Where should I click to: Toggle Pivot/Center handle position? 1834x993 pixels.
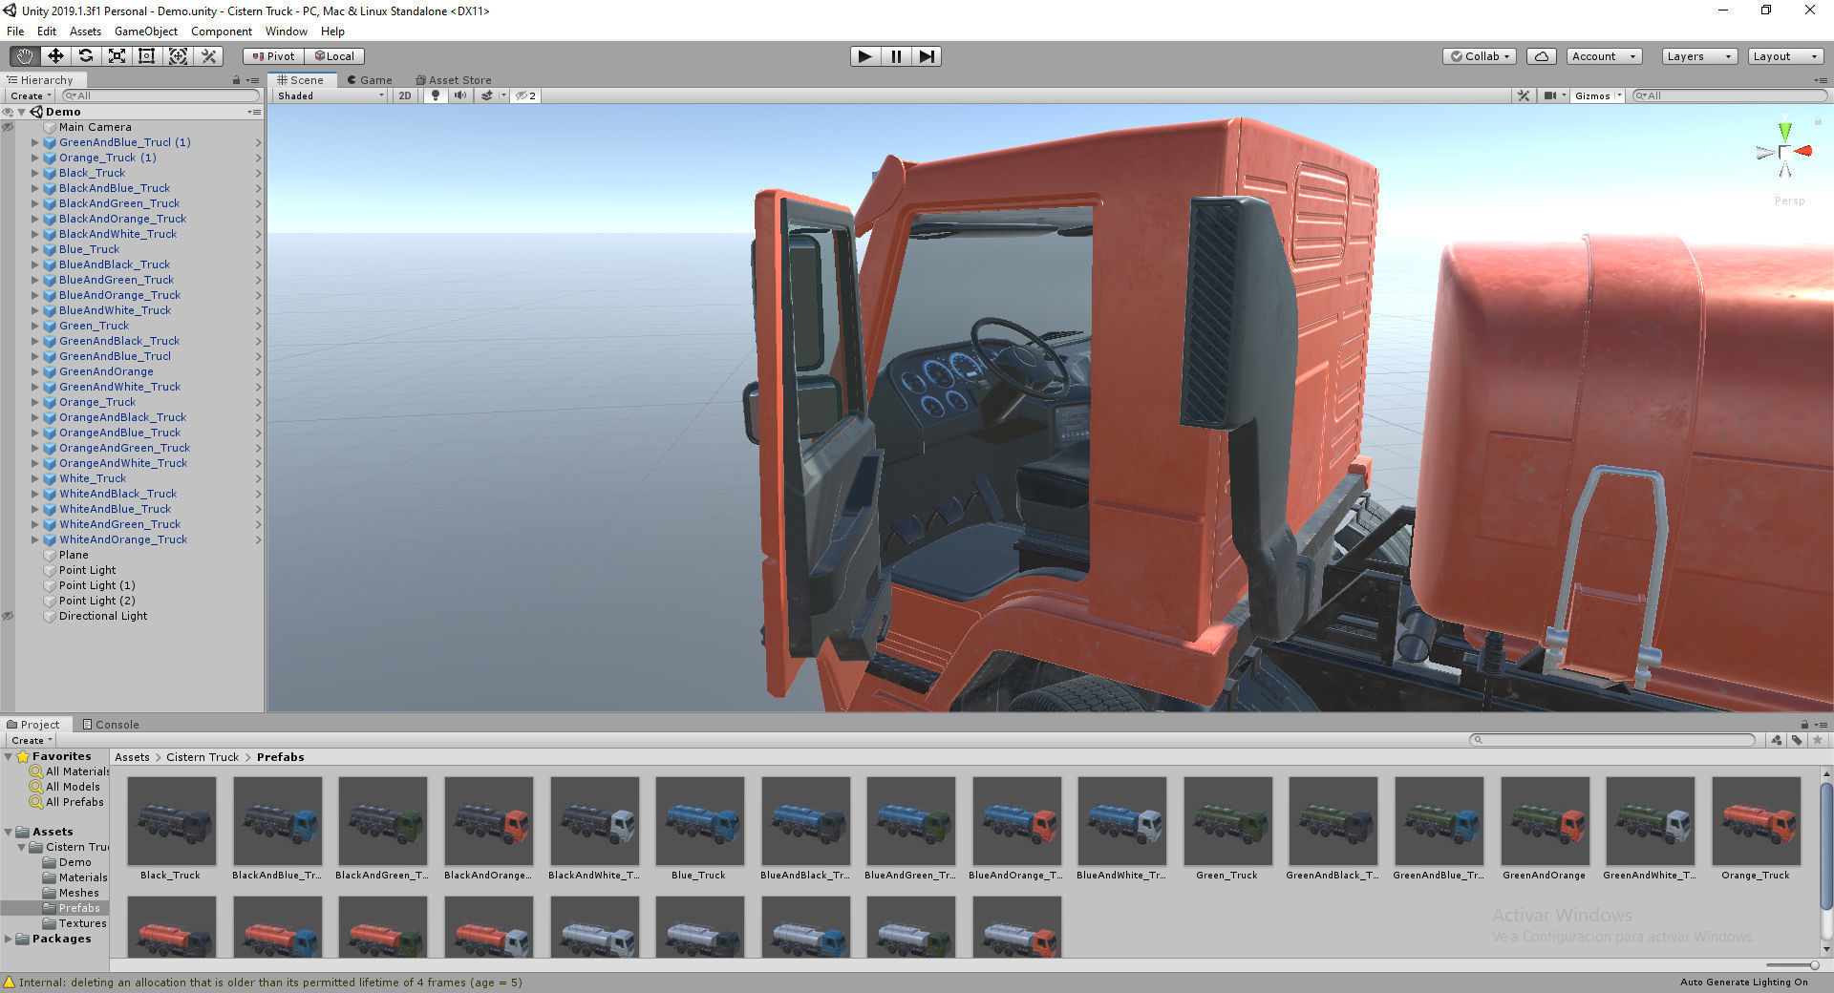pyautogui.click(x=273, y=56)
